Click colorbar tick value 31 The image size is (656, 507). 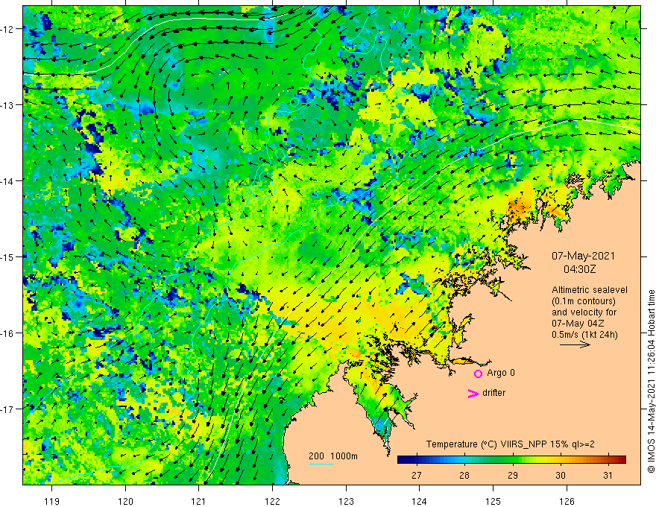(x=608, y=475)
